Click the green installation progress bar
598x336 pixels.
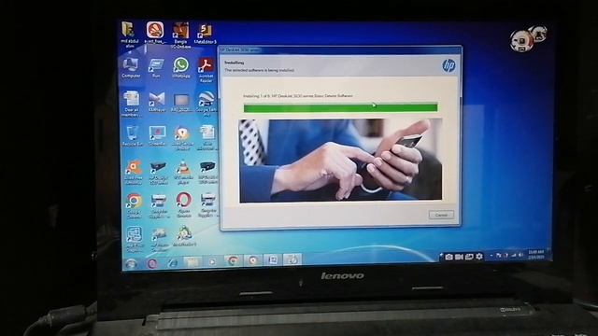pyautogui.click(x=340, y=108)
